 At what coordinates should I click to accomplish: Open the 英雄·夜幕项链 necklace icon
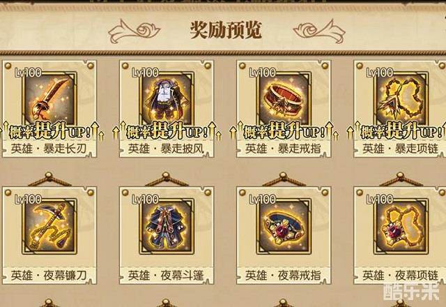pyautogui.click(x=401, y=226)
